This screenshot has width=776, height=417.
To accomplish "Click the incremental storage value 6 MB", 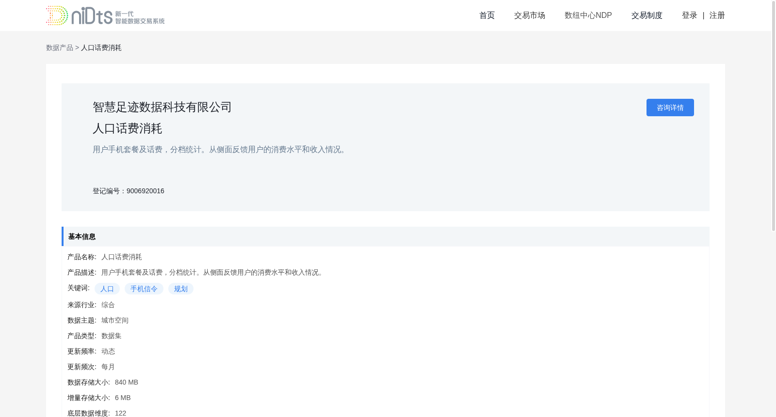I will click(123, 398).
